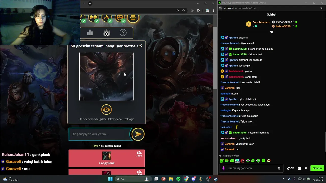Click username kadioglu on Kayn message

(225, 94)
